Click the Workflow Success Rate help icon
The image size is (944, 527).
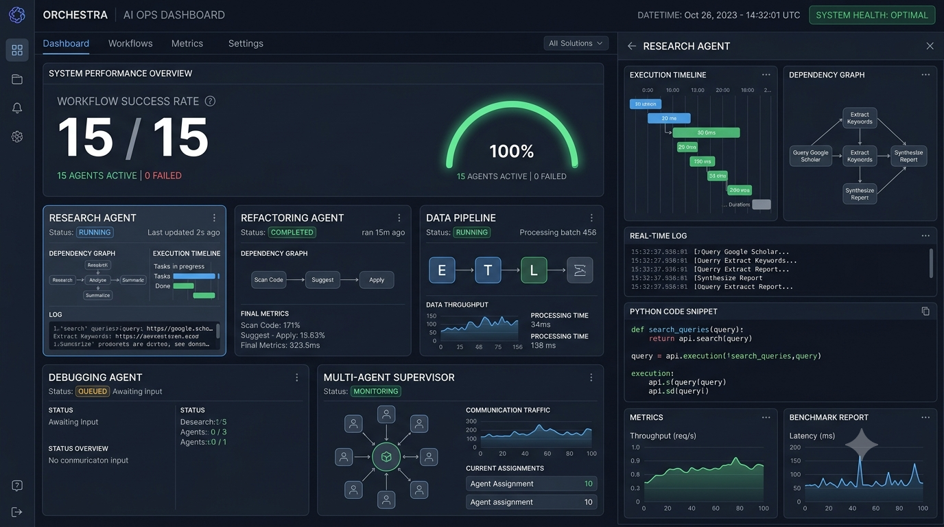pos(210,101)
